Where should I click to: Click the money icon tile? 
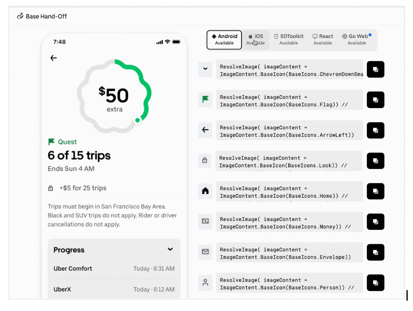click(x=205, y=221)
